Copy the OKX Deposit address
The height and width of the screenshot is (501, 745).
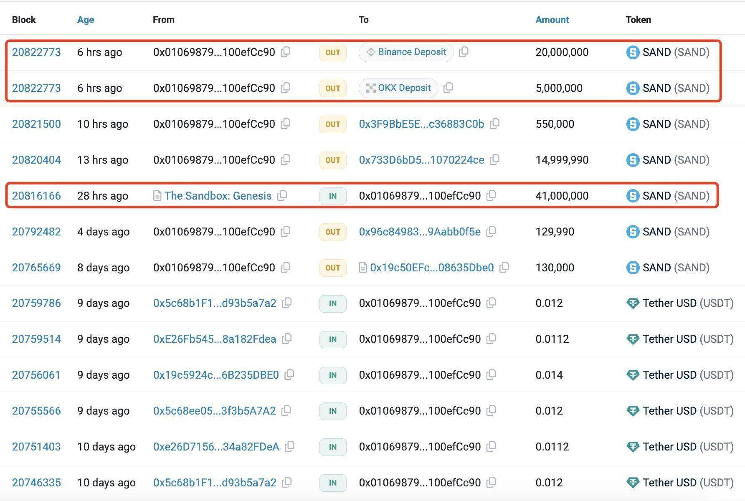point(448,88)
